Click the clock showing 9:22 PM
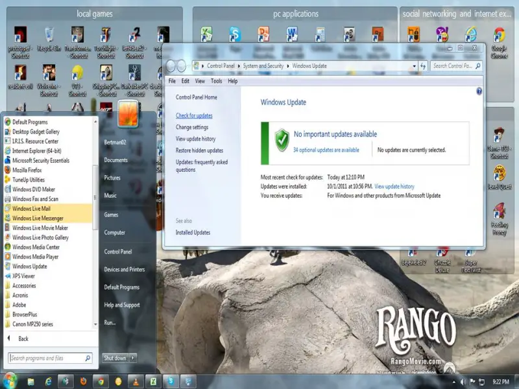The height and width of the screenshot is (389, 519). click(x=500, y=382)
